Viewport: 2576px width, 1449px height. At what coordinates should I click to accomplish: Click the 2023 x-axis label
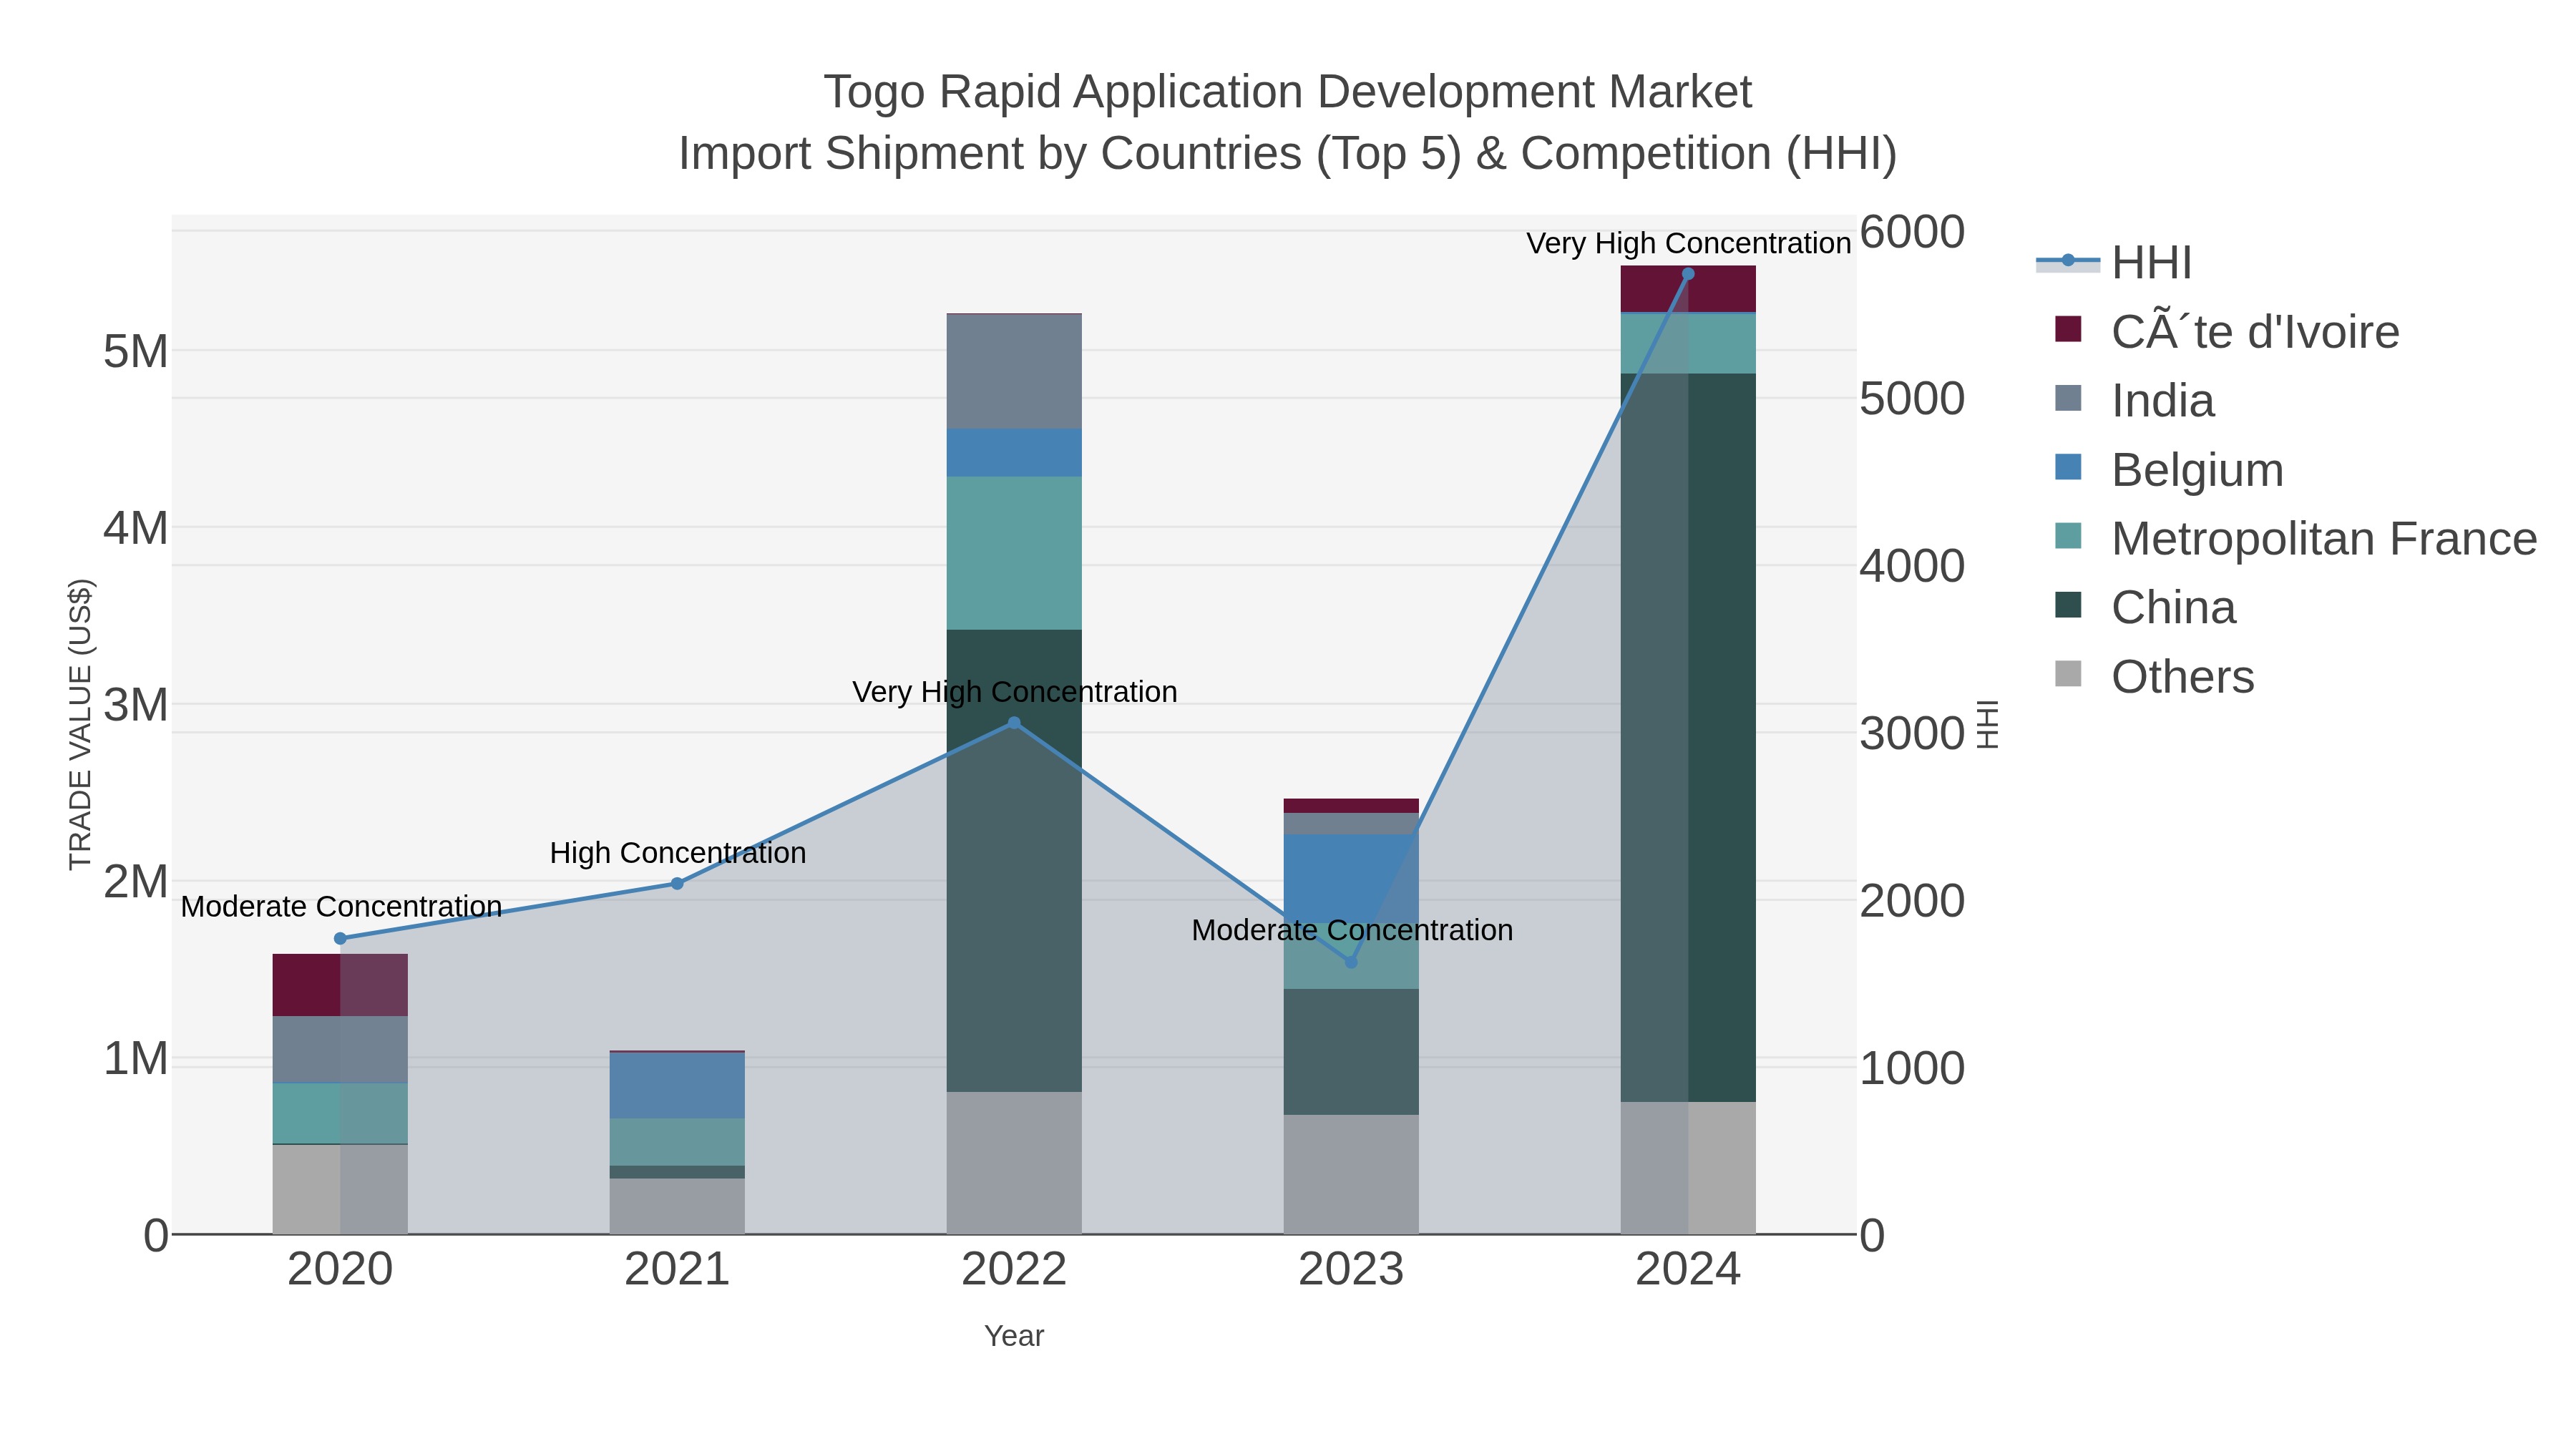(x=1351, y=1270)
